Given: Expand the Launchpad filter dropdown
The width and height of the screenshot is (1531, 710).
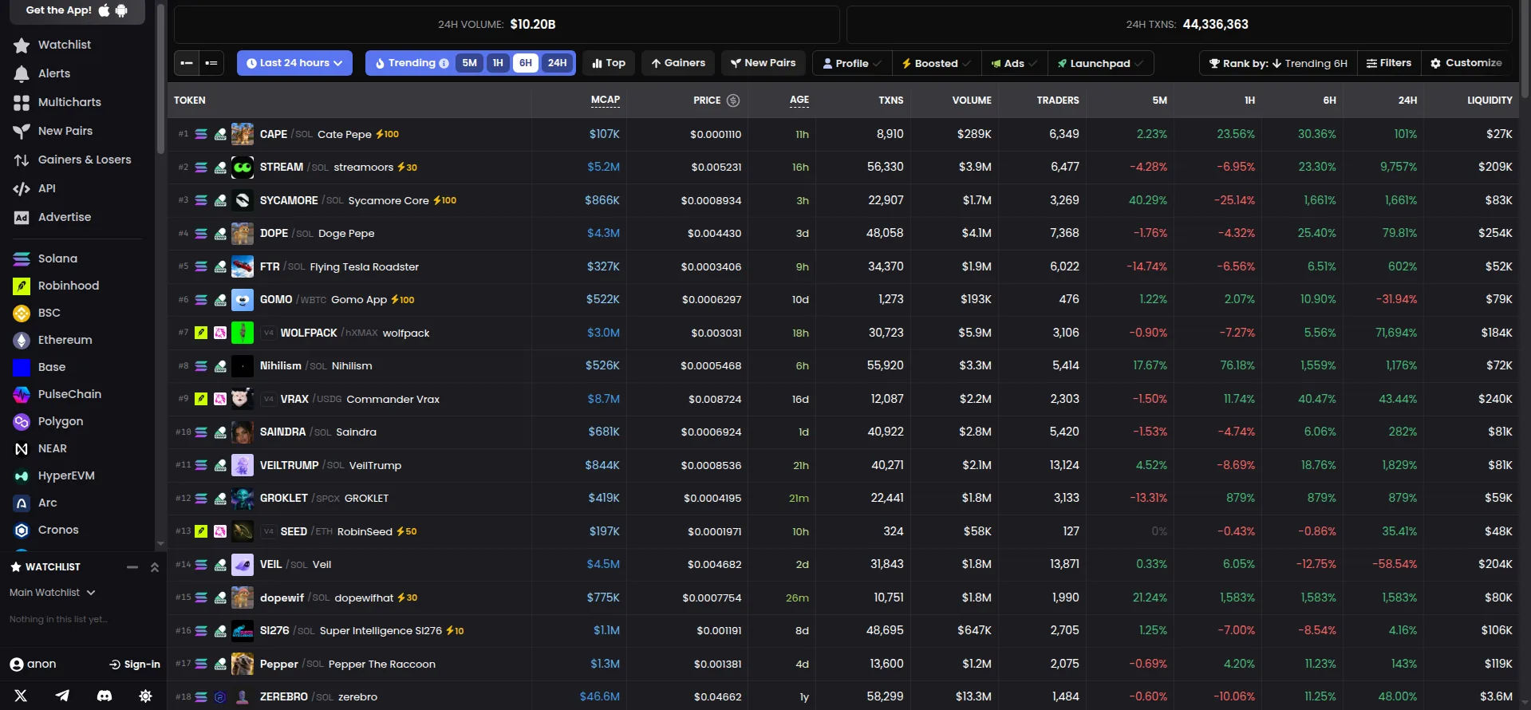Looking at the screenshot, I should coord(1100,63).
